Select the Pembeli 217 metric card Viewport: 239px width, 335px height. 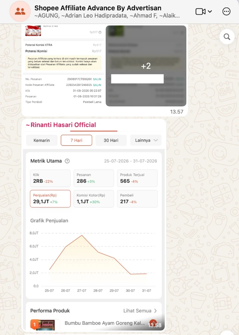tap(137, 199)
